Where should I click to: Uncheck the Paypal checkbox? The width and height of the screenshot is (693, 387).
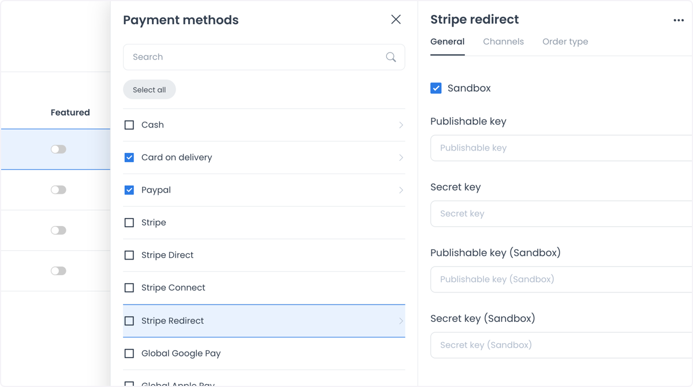(x=129, y=190)
